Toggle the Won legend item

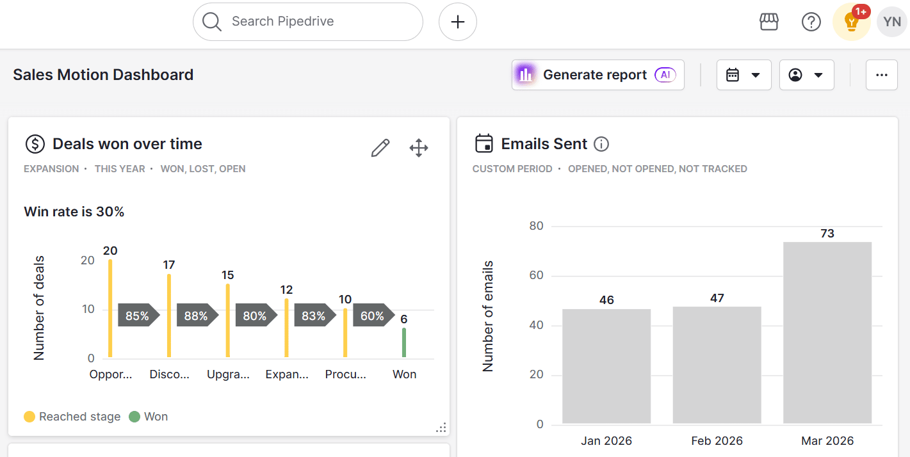click(148, 417)
